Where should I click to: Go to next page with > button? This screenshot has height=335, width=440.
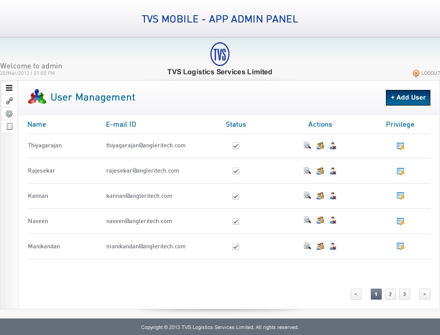pos(424,294)
